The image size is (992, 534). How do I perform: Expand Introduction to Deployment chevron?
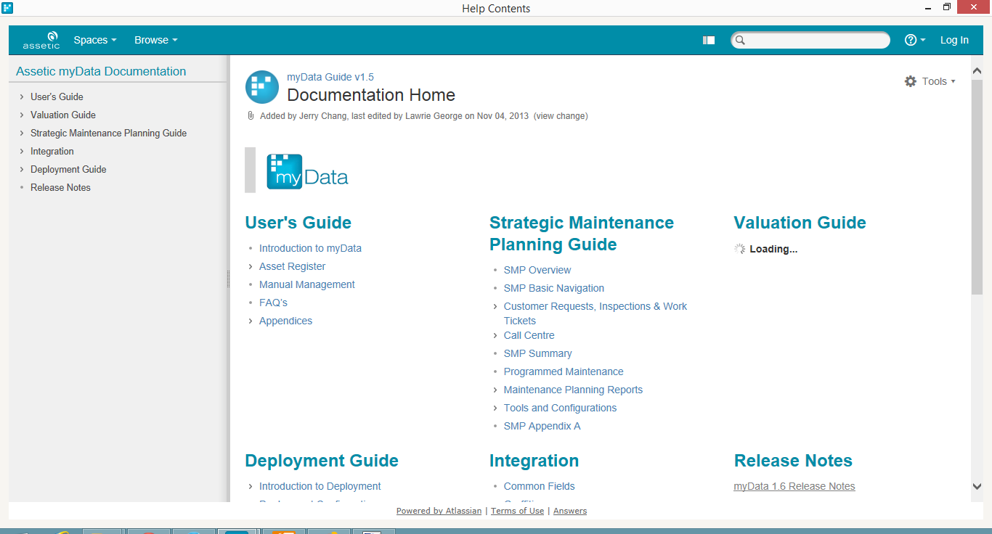[251, 486]
